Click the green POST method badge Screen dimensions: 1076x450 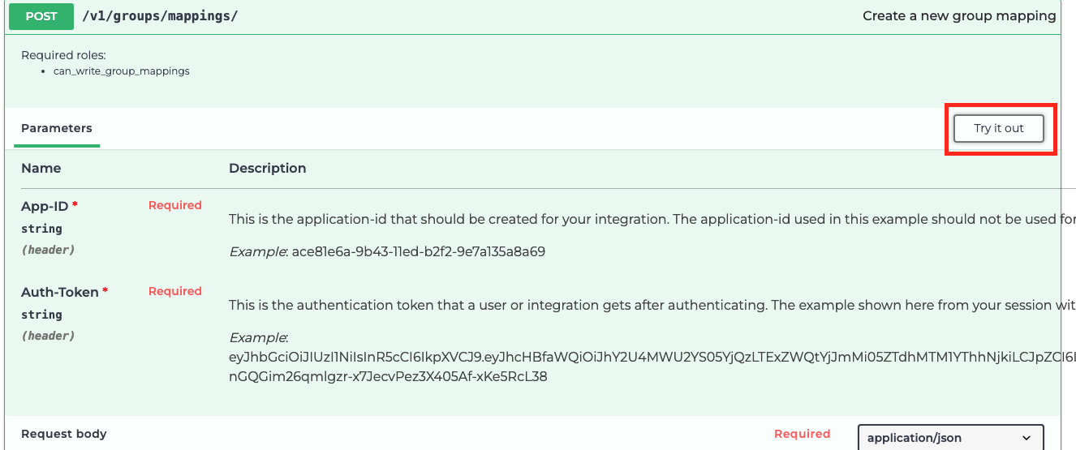coord(41,16)
